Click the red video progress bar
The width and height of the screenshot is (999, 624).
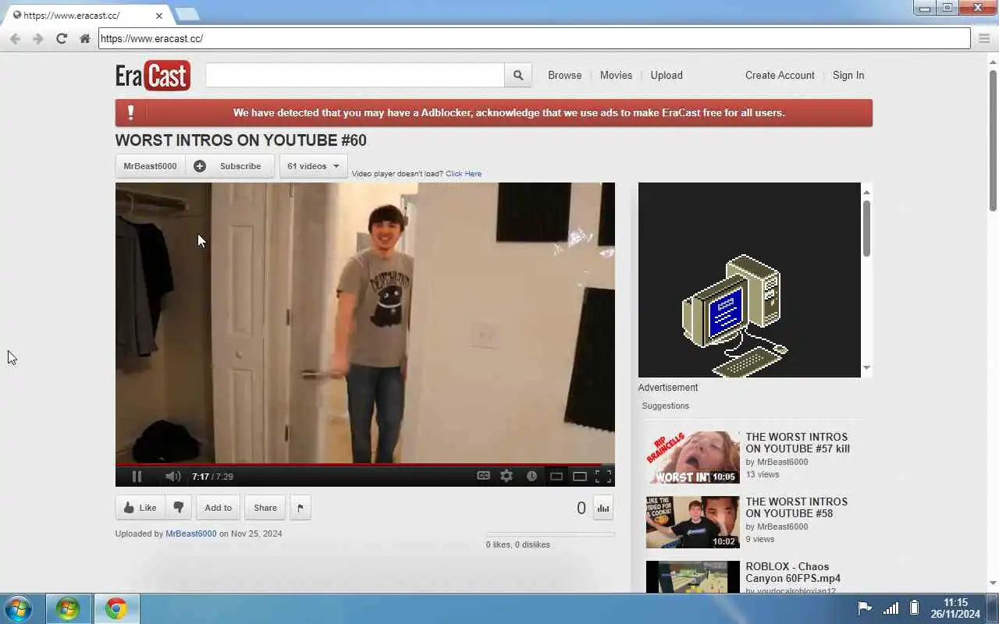364,465
